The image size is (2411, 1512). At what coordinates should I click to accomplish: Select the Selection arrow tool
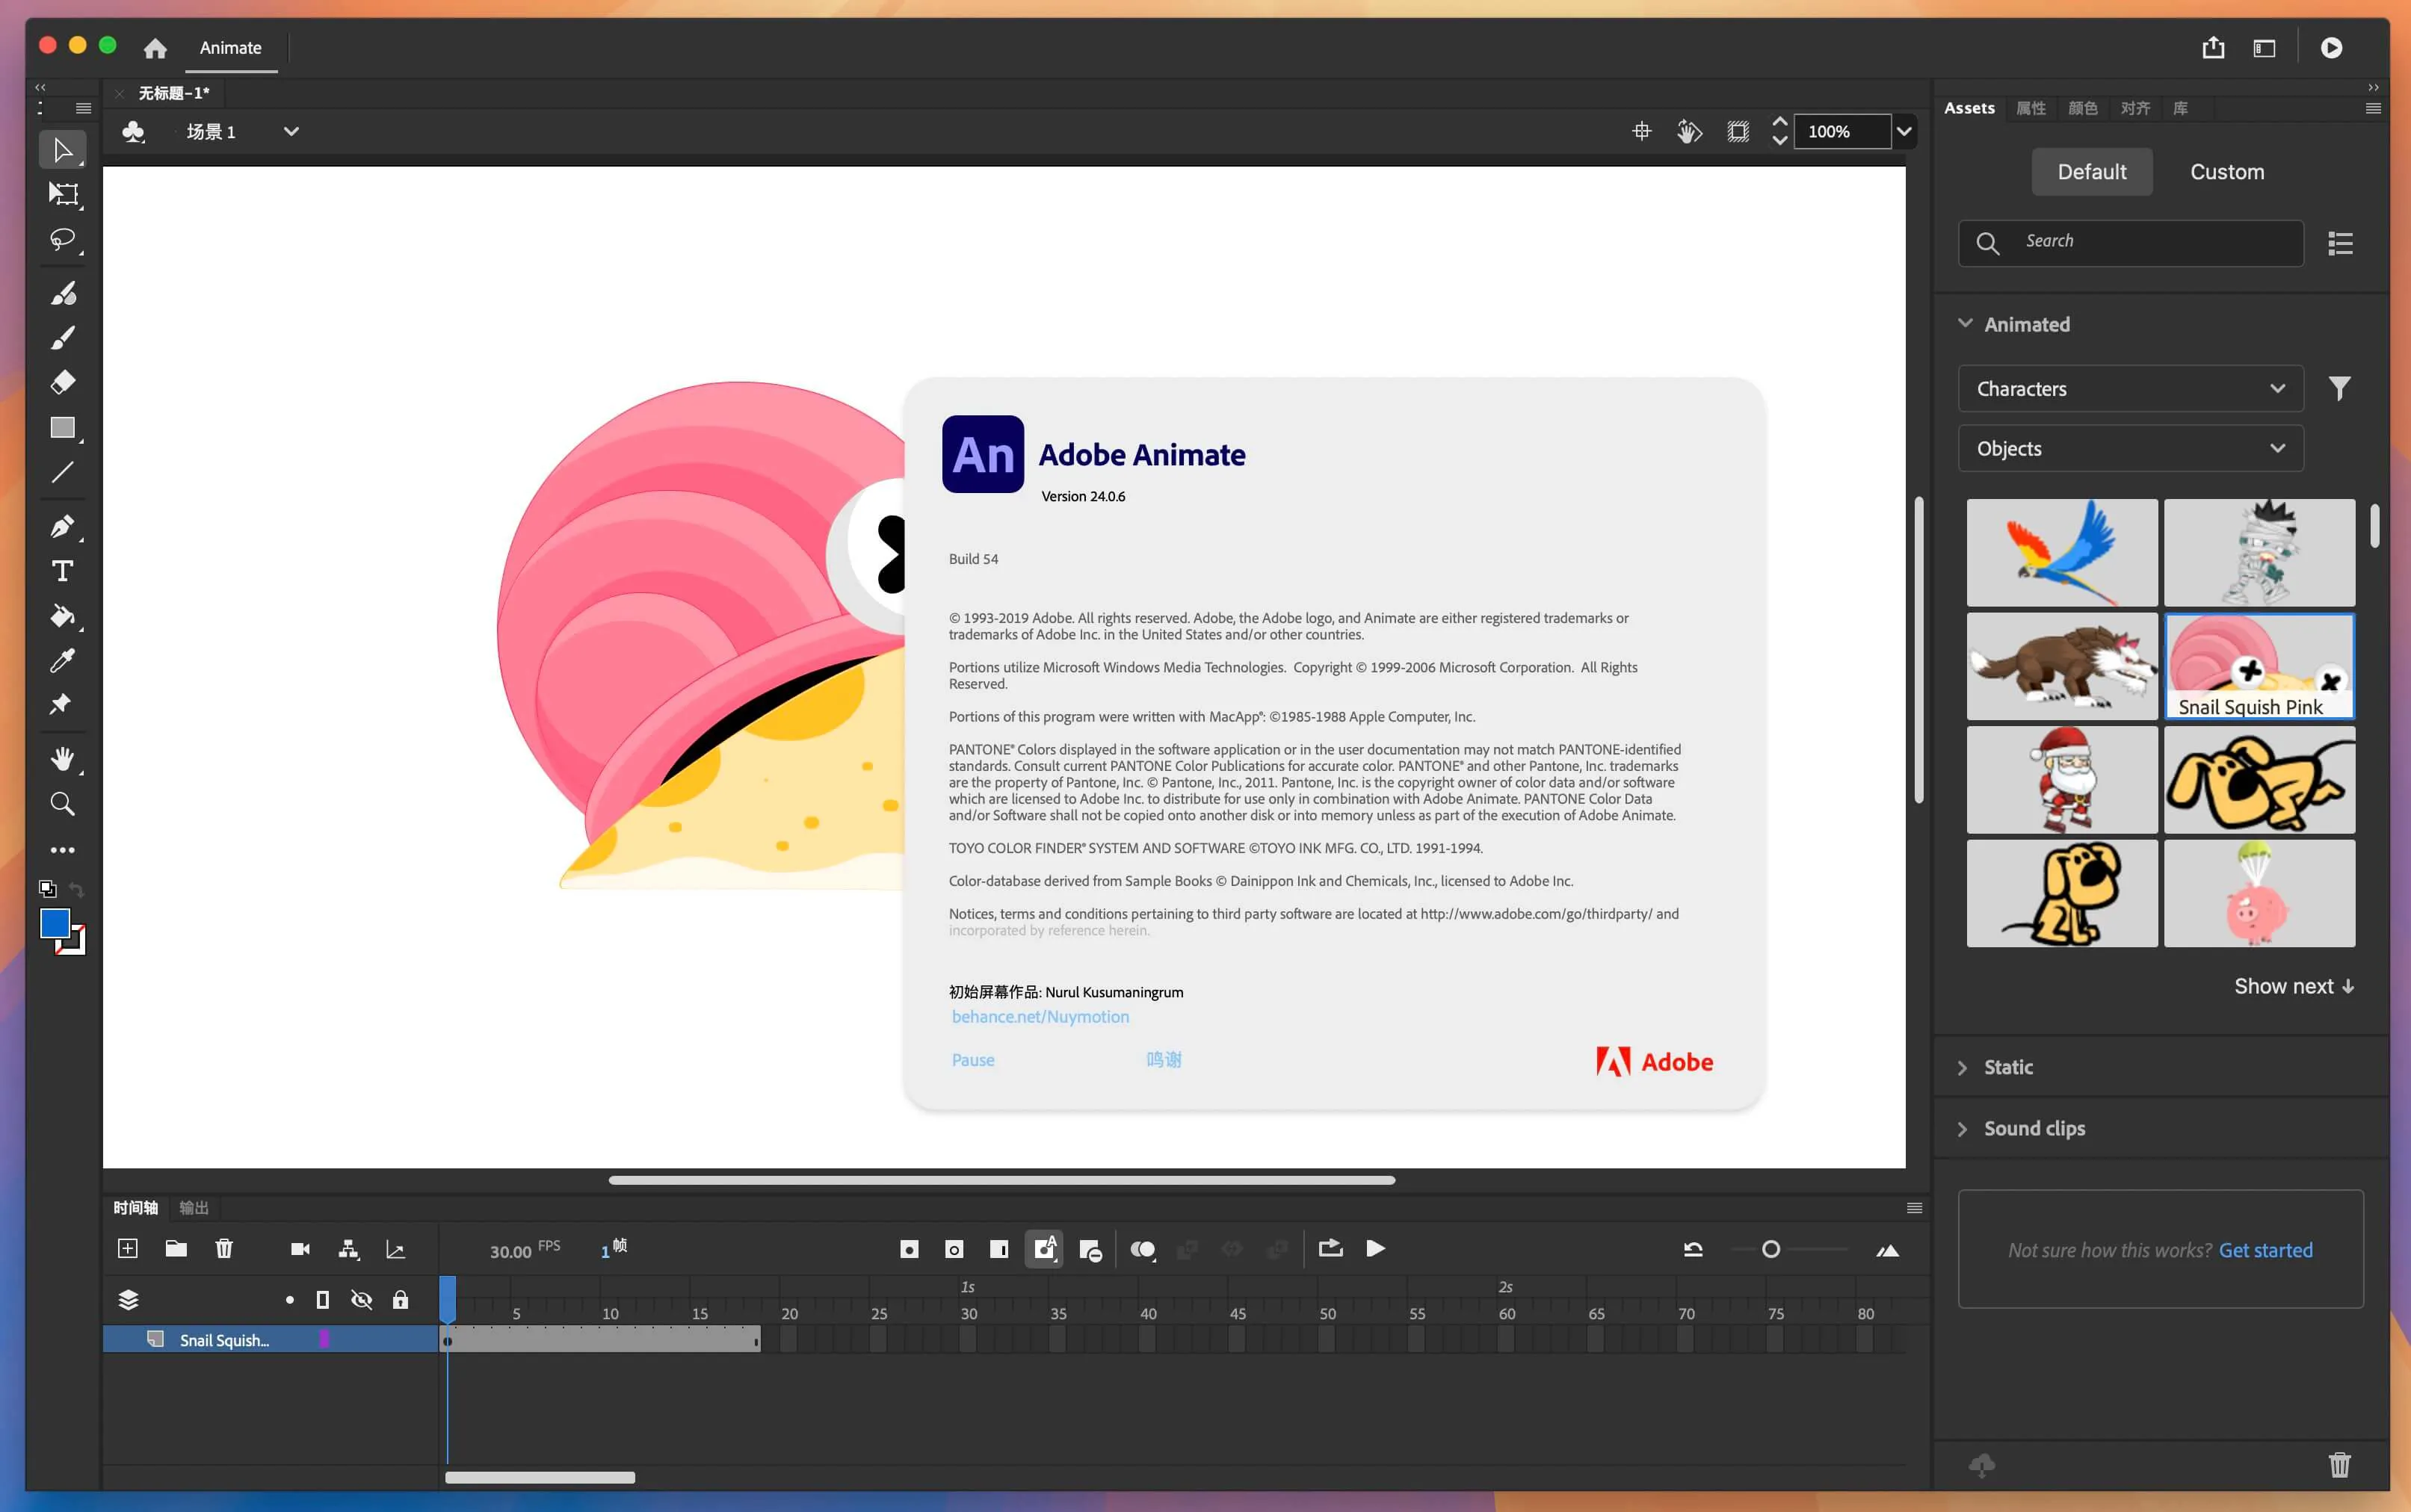(63, 150)
